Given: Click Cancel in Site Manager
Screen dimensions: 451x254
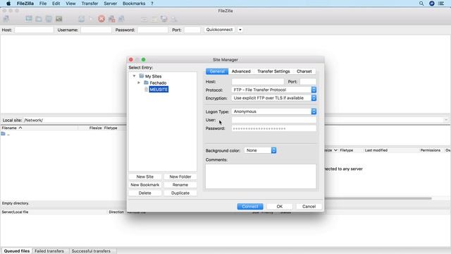Looking at the screenshot, I should point(309,206).
